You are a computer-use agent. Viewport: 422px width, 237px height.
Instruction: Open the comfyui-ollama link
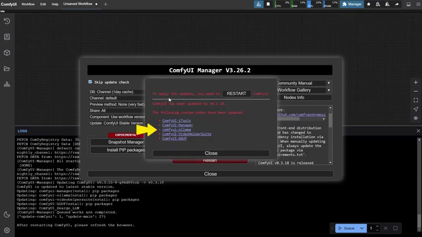(x=176, y=129)
